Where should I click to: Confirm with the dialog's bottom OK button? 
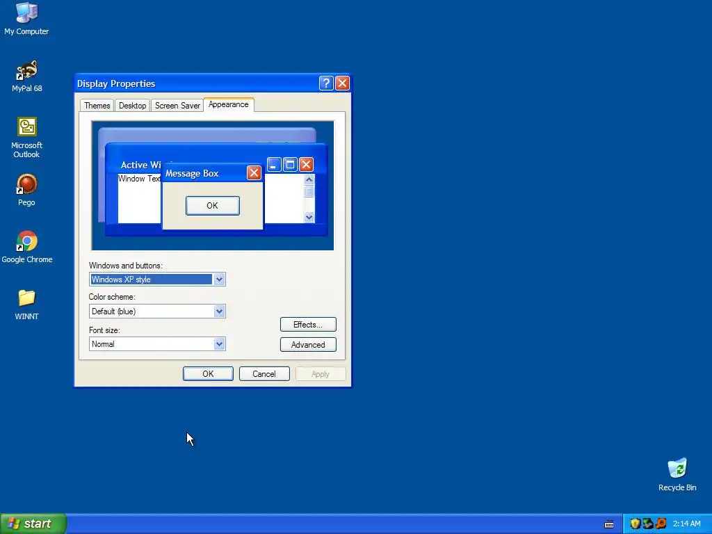pyautogui.click(x=208, y=373)
